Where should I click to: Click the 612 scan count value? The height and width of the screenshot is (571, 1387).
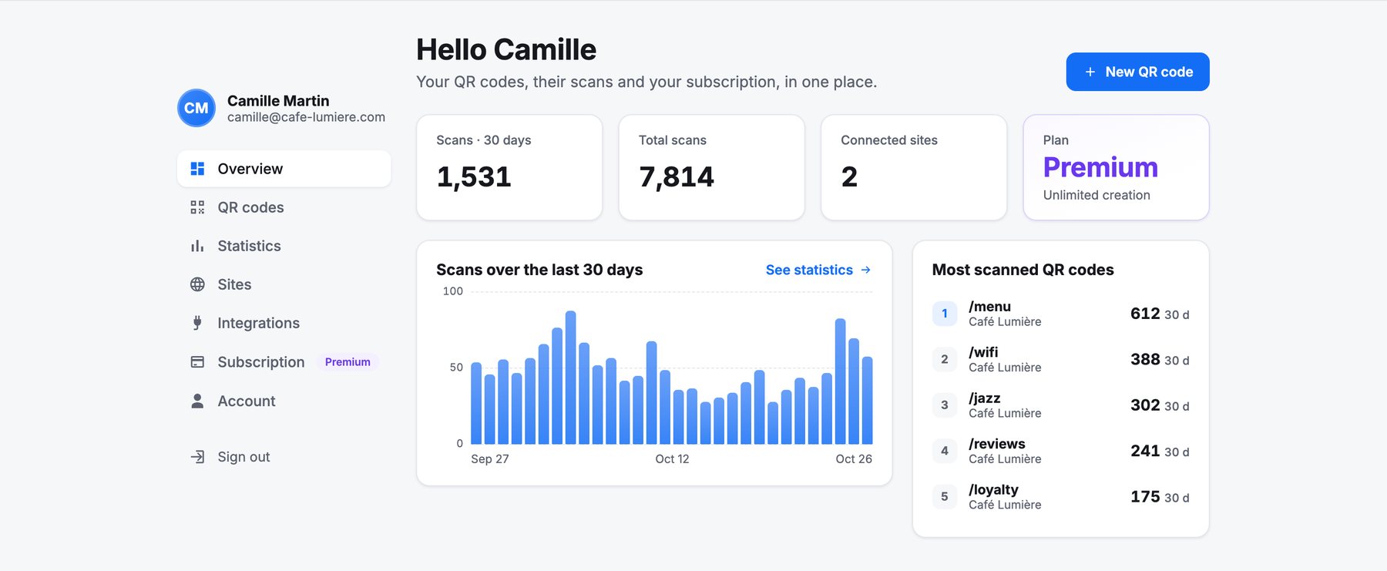coord(1145,314)
